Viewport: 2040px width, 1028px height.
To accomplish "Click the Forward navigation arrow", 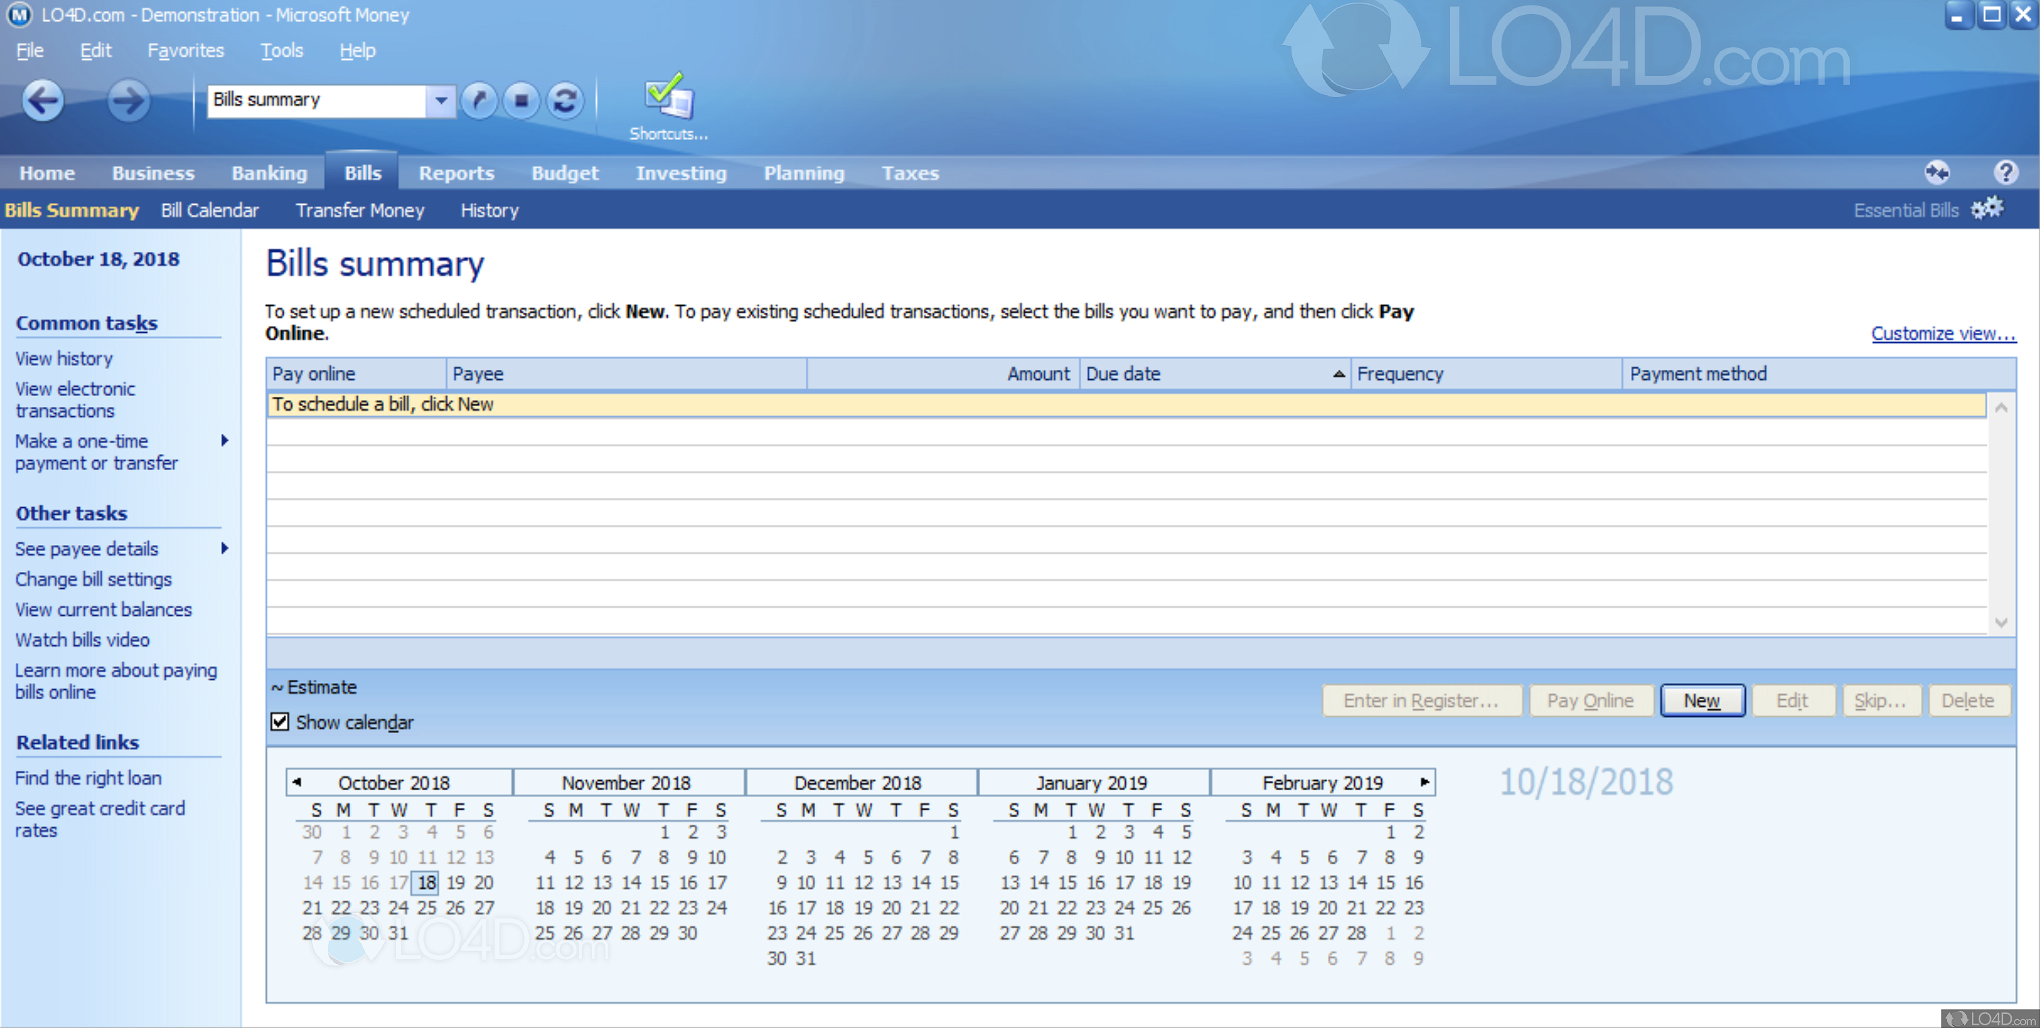I will tap(128, 100).
